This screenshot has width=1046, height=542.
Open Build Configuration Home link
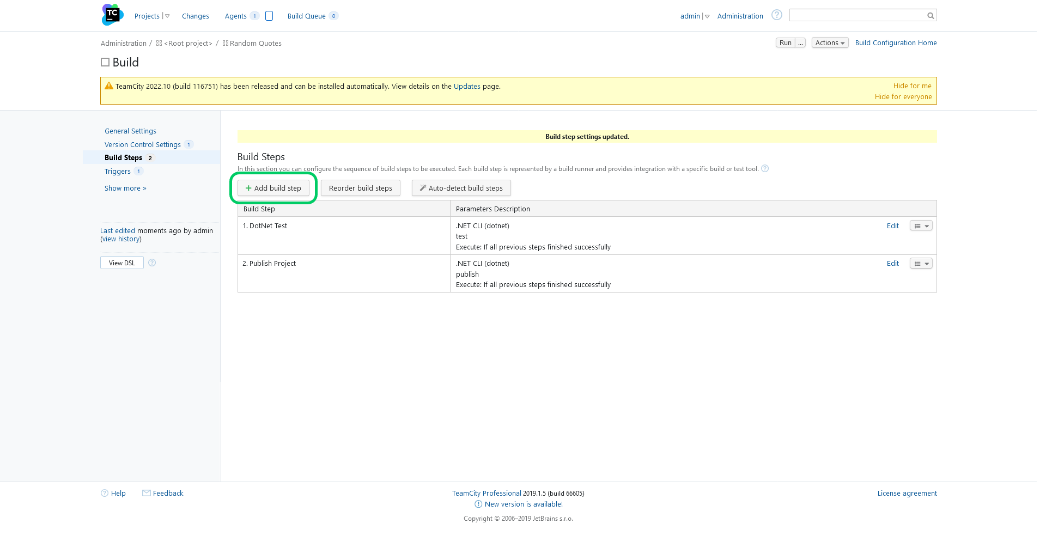896,43
